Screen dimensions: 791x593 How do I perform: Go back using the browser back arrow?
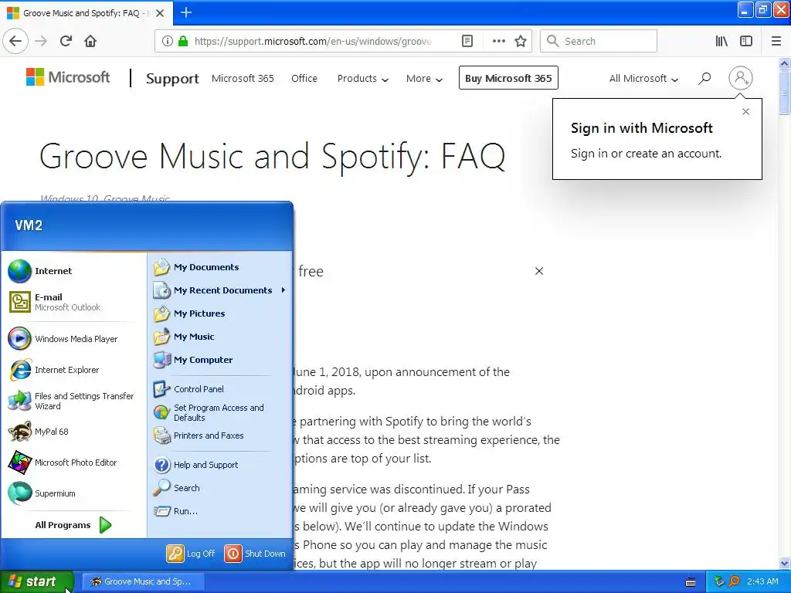click(x=15, y=41)
